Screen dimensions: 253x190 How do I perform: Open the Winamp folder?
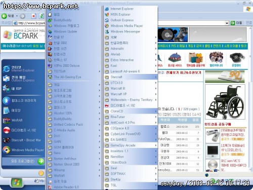tap(74, 170)
